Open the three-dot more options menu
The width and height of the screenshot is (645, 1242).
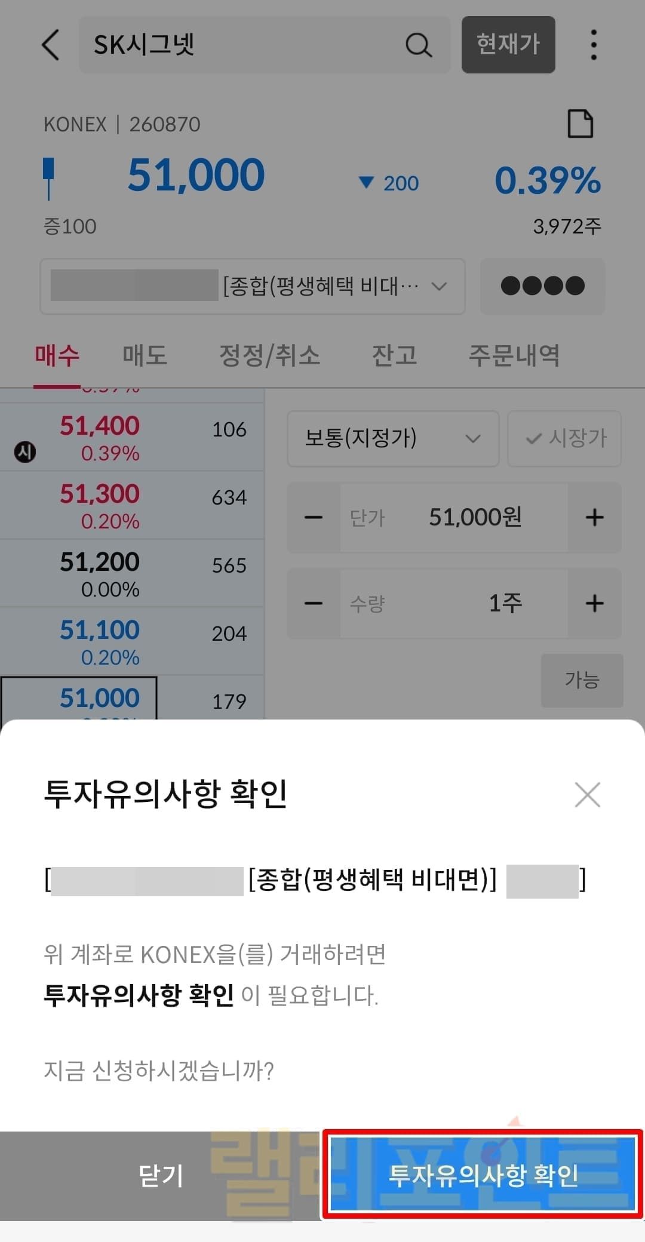point(593,45)
